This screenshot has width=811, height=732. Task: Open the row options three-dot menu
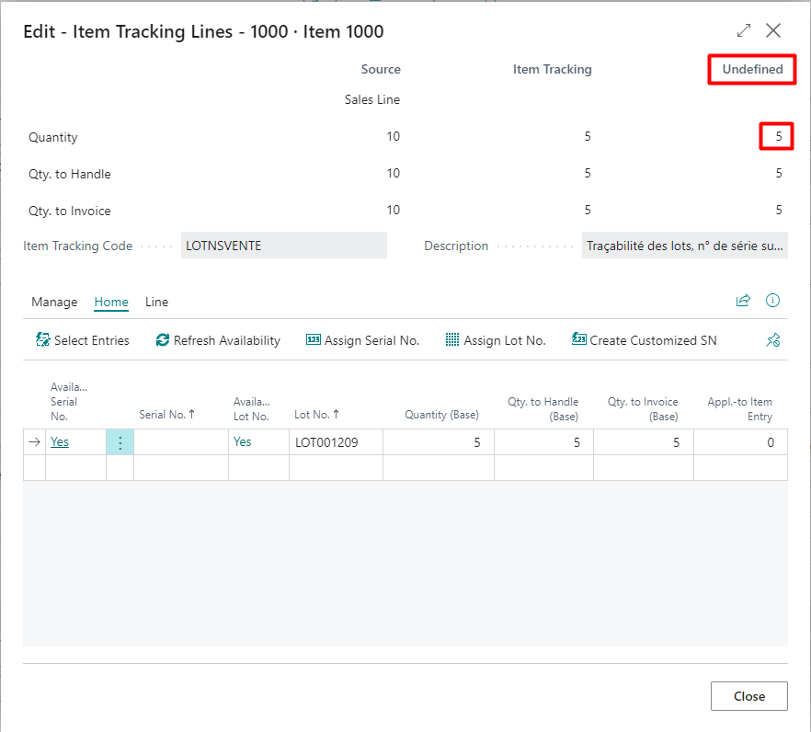tap(120, 442)
